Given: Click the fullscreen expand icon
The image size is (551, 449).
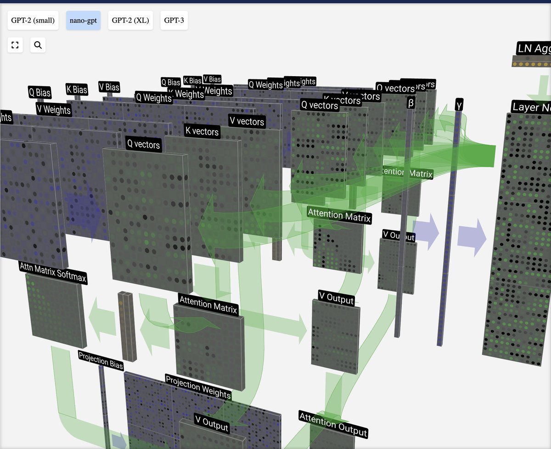Looking at the screenshot, I should [x=15, y=45].
